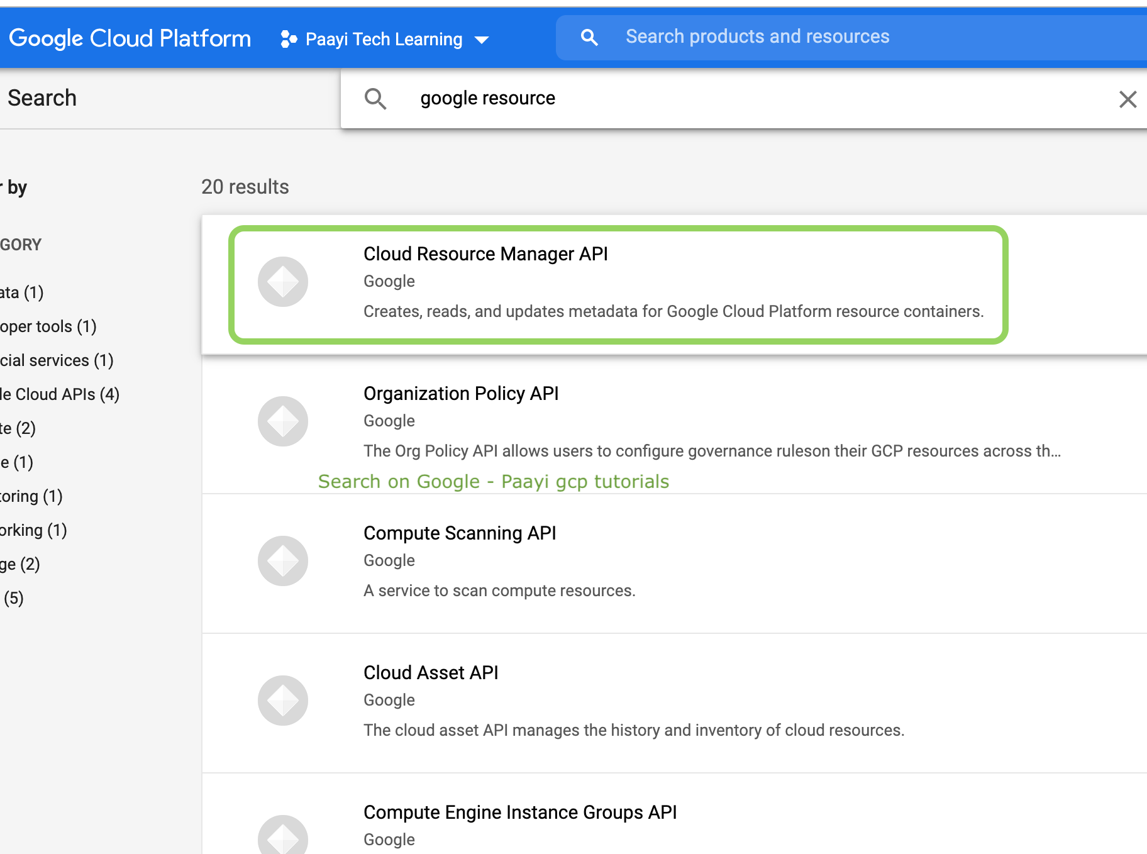Viewport: 1147px width, 854px height.
Task: Open the Search on Google Paayi link
Action: pos(493,482)
